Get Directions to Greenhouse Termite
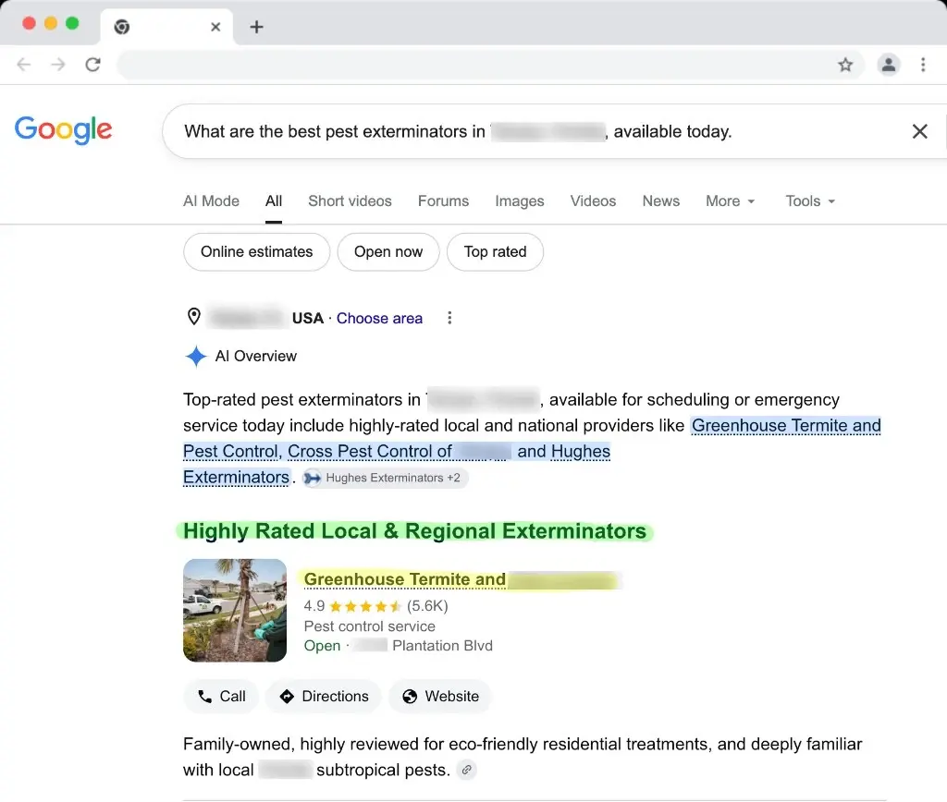947x802 pixels. [324, 697]
